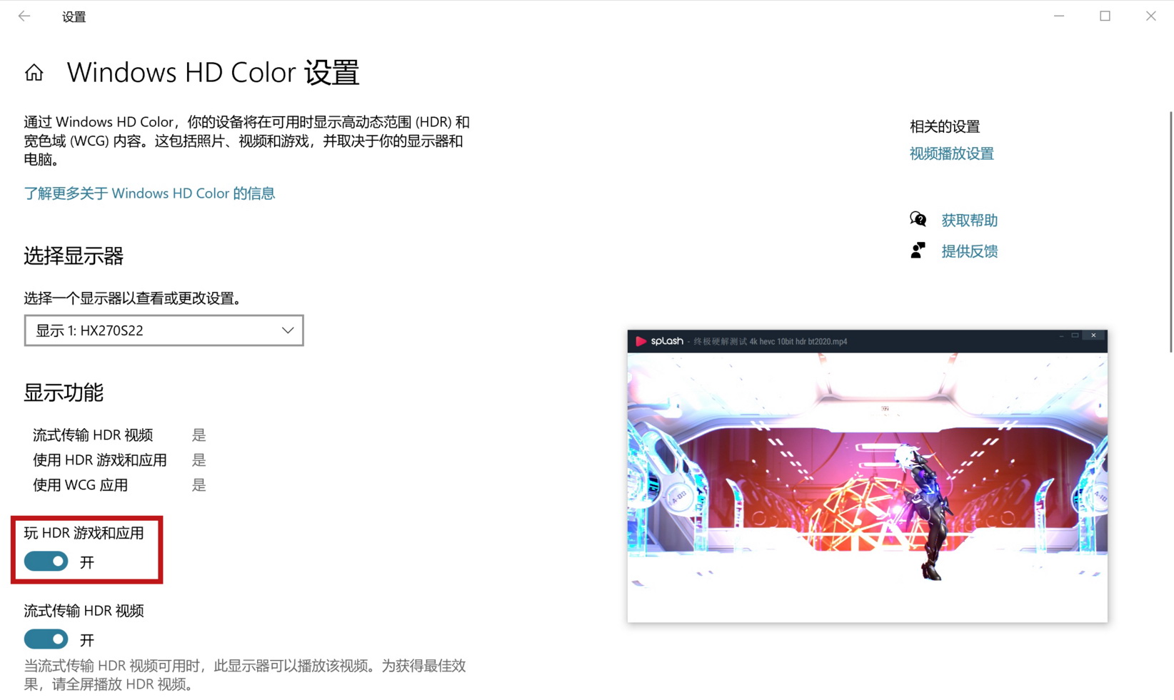Close the Splash player preview window
The image size is (1174, 700).
pyautogui.click(x=1093, y=335)
